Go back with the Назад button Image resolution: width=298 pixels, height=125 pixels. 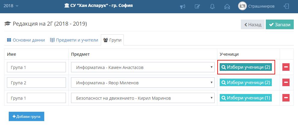pyautogui.click(x=253, y=25)
